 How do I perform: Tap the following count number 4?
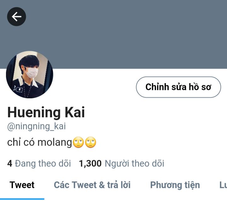tap(9, 163)
